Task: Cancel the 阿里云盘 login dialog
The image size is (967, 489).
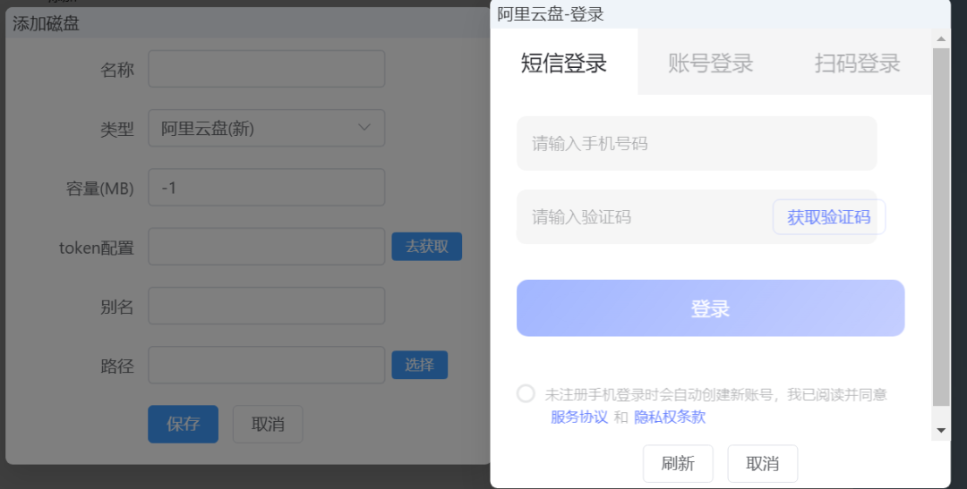Action: (762, 464)
